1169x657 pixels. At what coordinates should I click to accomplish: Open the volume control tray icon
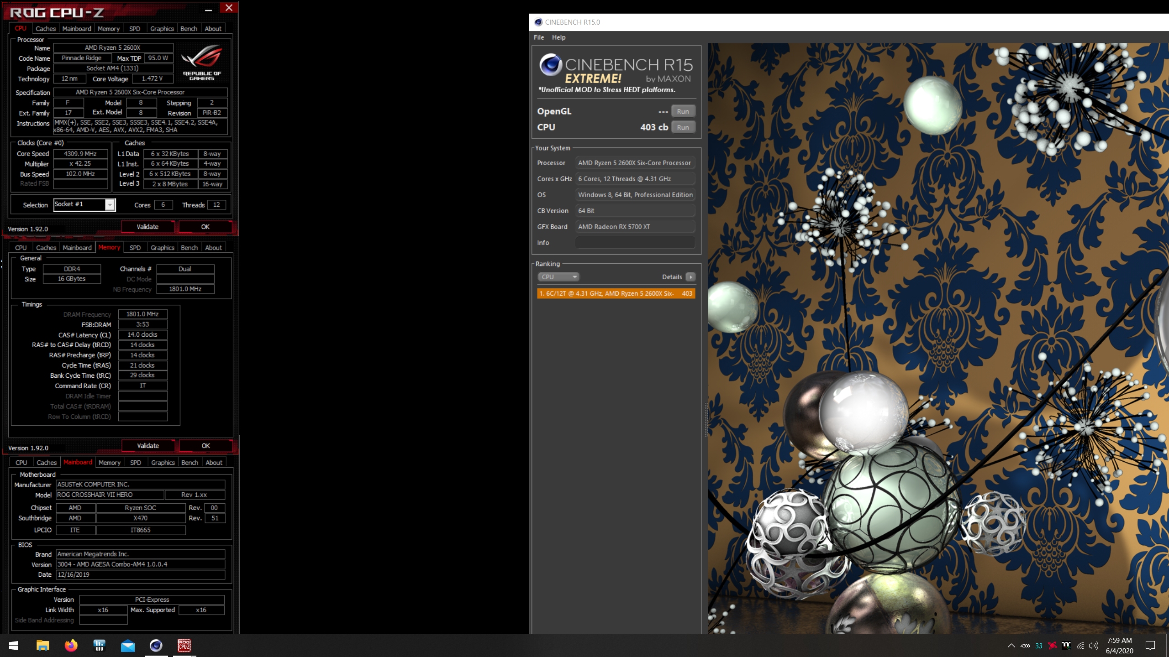pos(1093,646)
